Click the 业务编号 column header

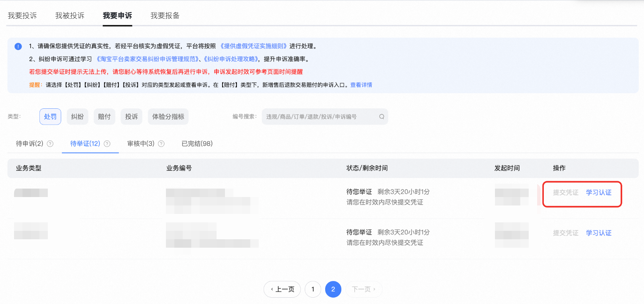tap(179, 168)
